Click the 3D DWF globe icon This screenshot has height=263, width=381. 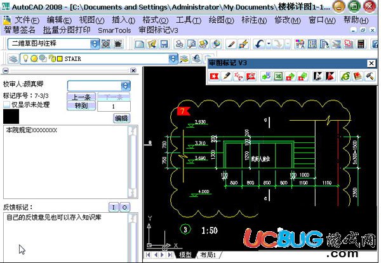tap(216, 44)
